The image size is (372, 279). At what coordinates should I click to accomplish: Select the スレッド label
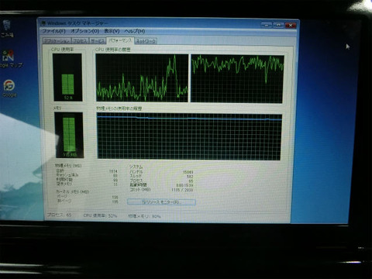136,176
